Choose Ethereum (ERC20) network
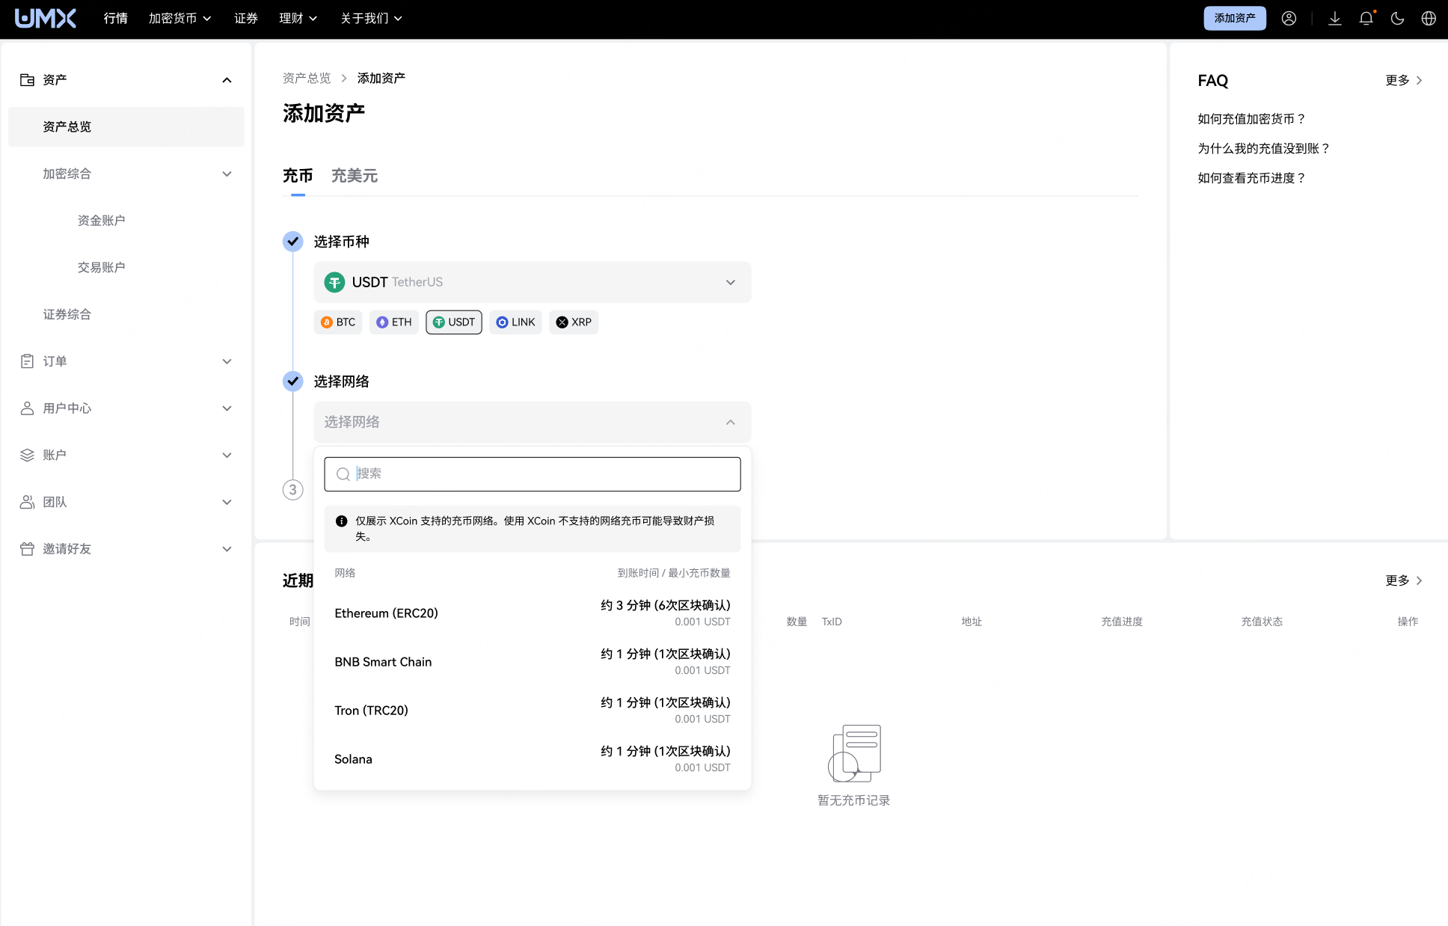This screenshot has width=1448, height=926. 533,613
